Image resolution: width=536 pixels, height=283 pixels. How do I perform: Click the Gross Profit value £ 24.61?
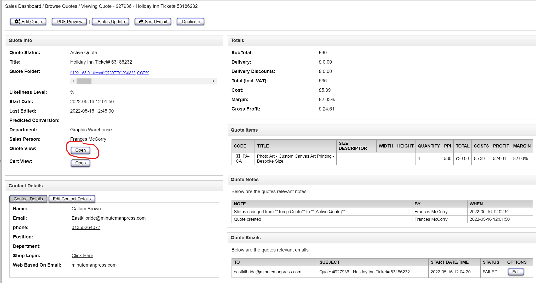(327, 109)
